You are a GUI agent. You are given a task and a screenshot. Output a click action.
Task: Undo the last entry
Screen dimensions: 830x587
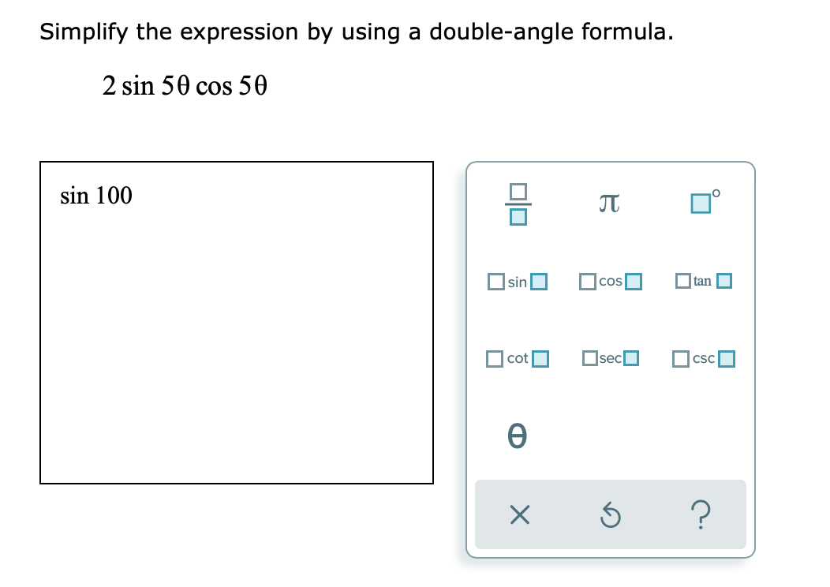coord(610,514)
